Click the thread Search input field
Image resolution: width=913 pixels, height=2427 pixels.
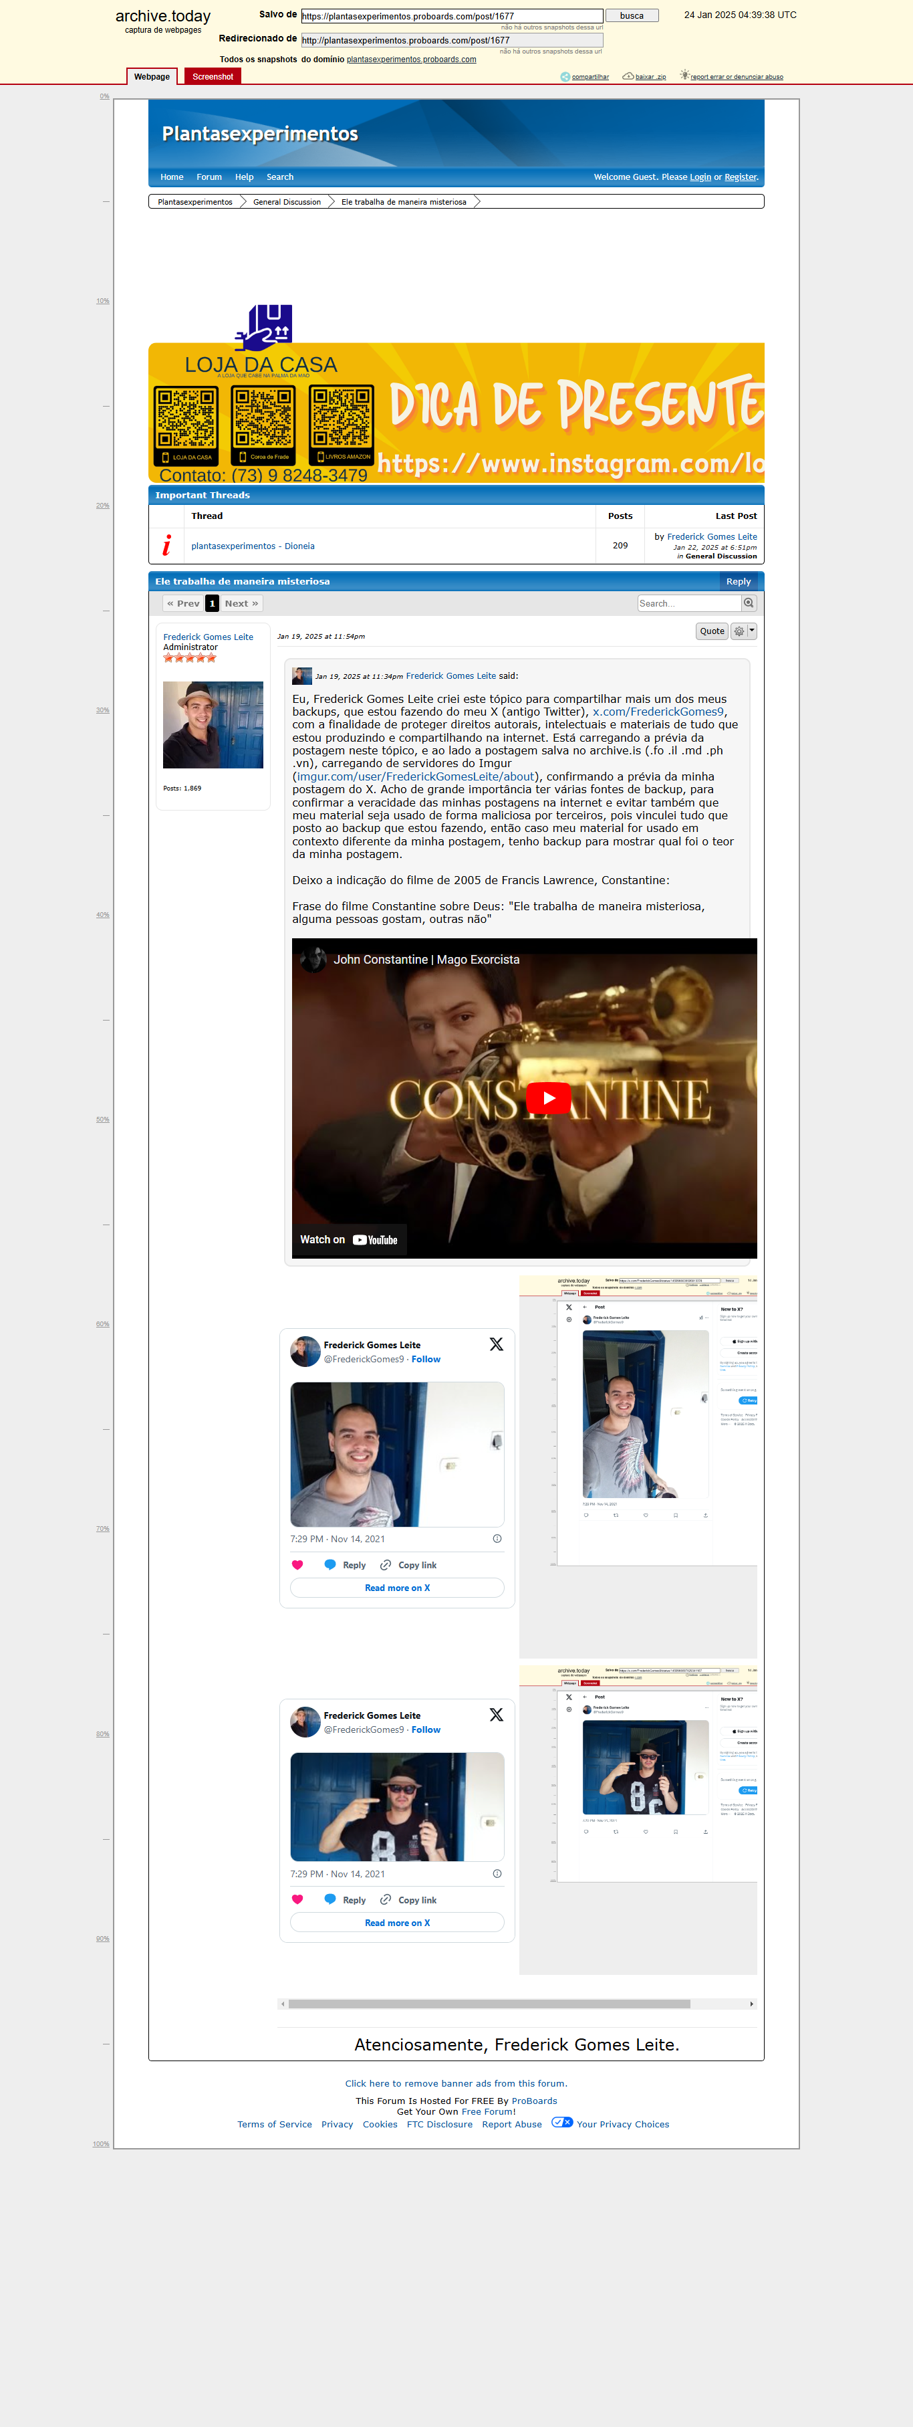689,603
